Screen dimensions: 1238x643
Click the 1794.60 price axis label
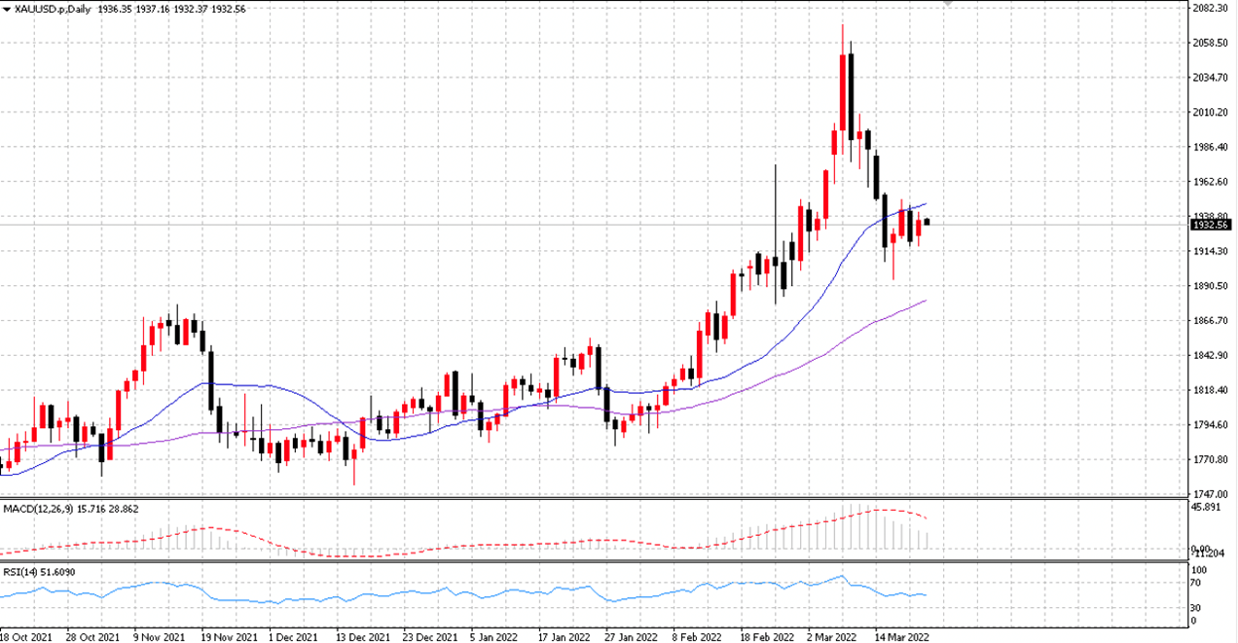coord(1210,425)
